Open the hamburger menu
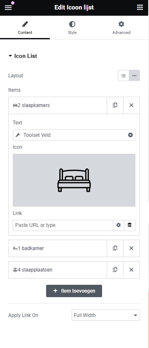 point(8,7)
